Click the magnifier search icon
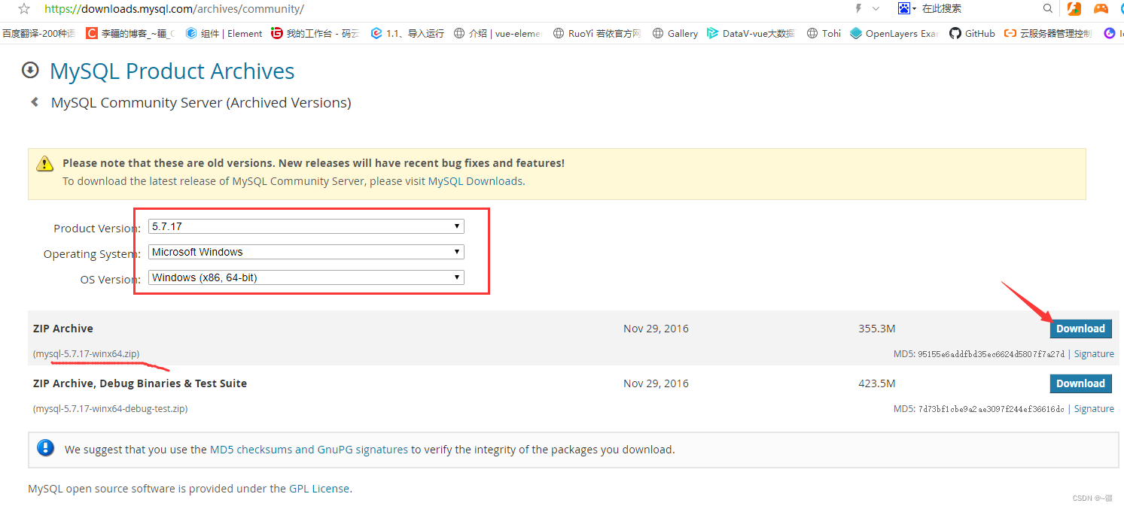The height and width of the screenshot is (509, 1124). (x=1047, y=8)
